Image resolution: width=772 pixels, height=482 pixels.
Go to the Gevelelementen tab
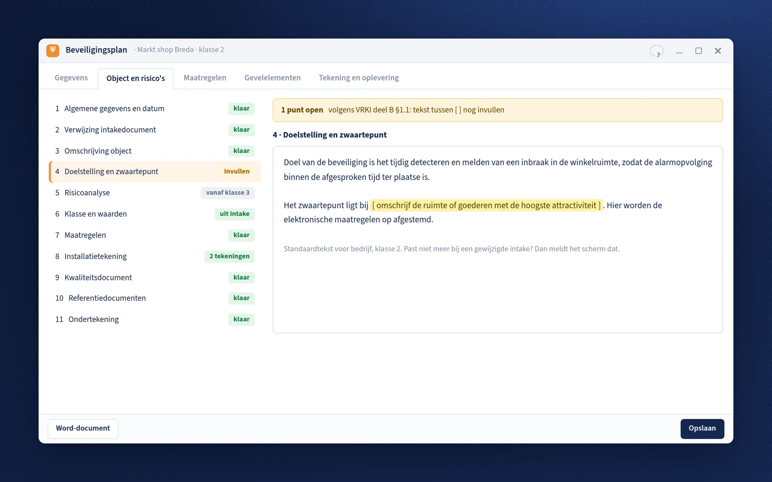273,78
